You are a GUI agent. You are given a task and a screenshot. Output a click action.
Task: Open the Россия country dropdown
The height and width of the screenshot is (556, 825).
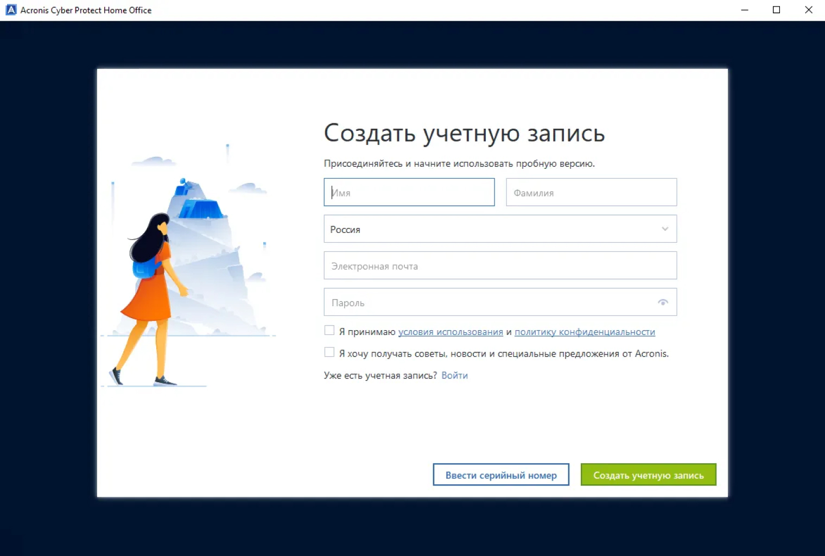click(500, 229)
